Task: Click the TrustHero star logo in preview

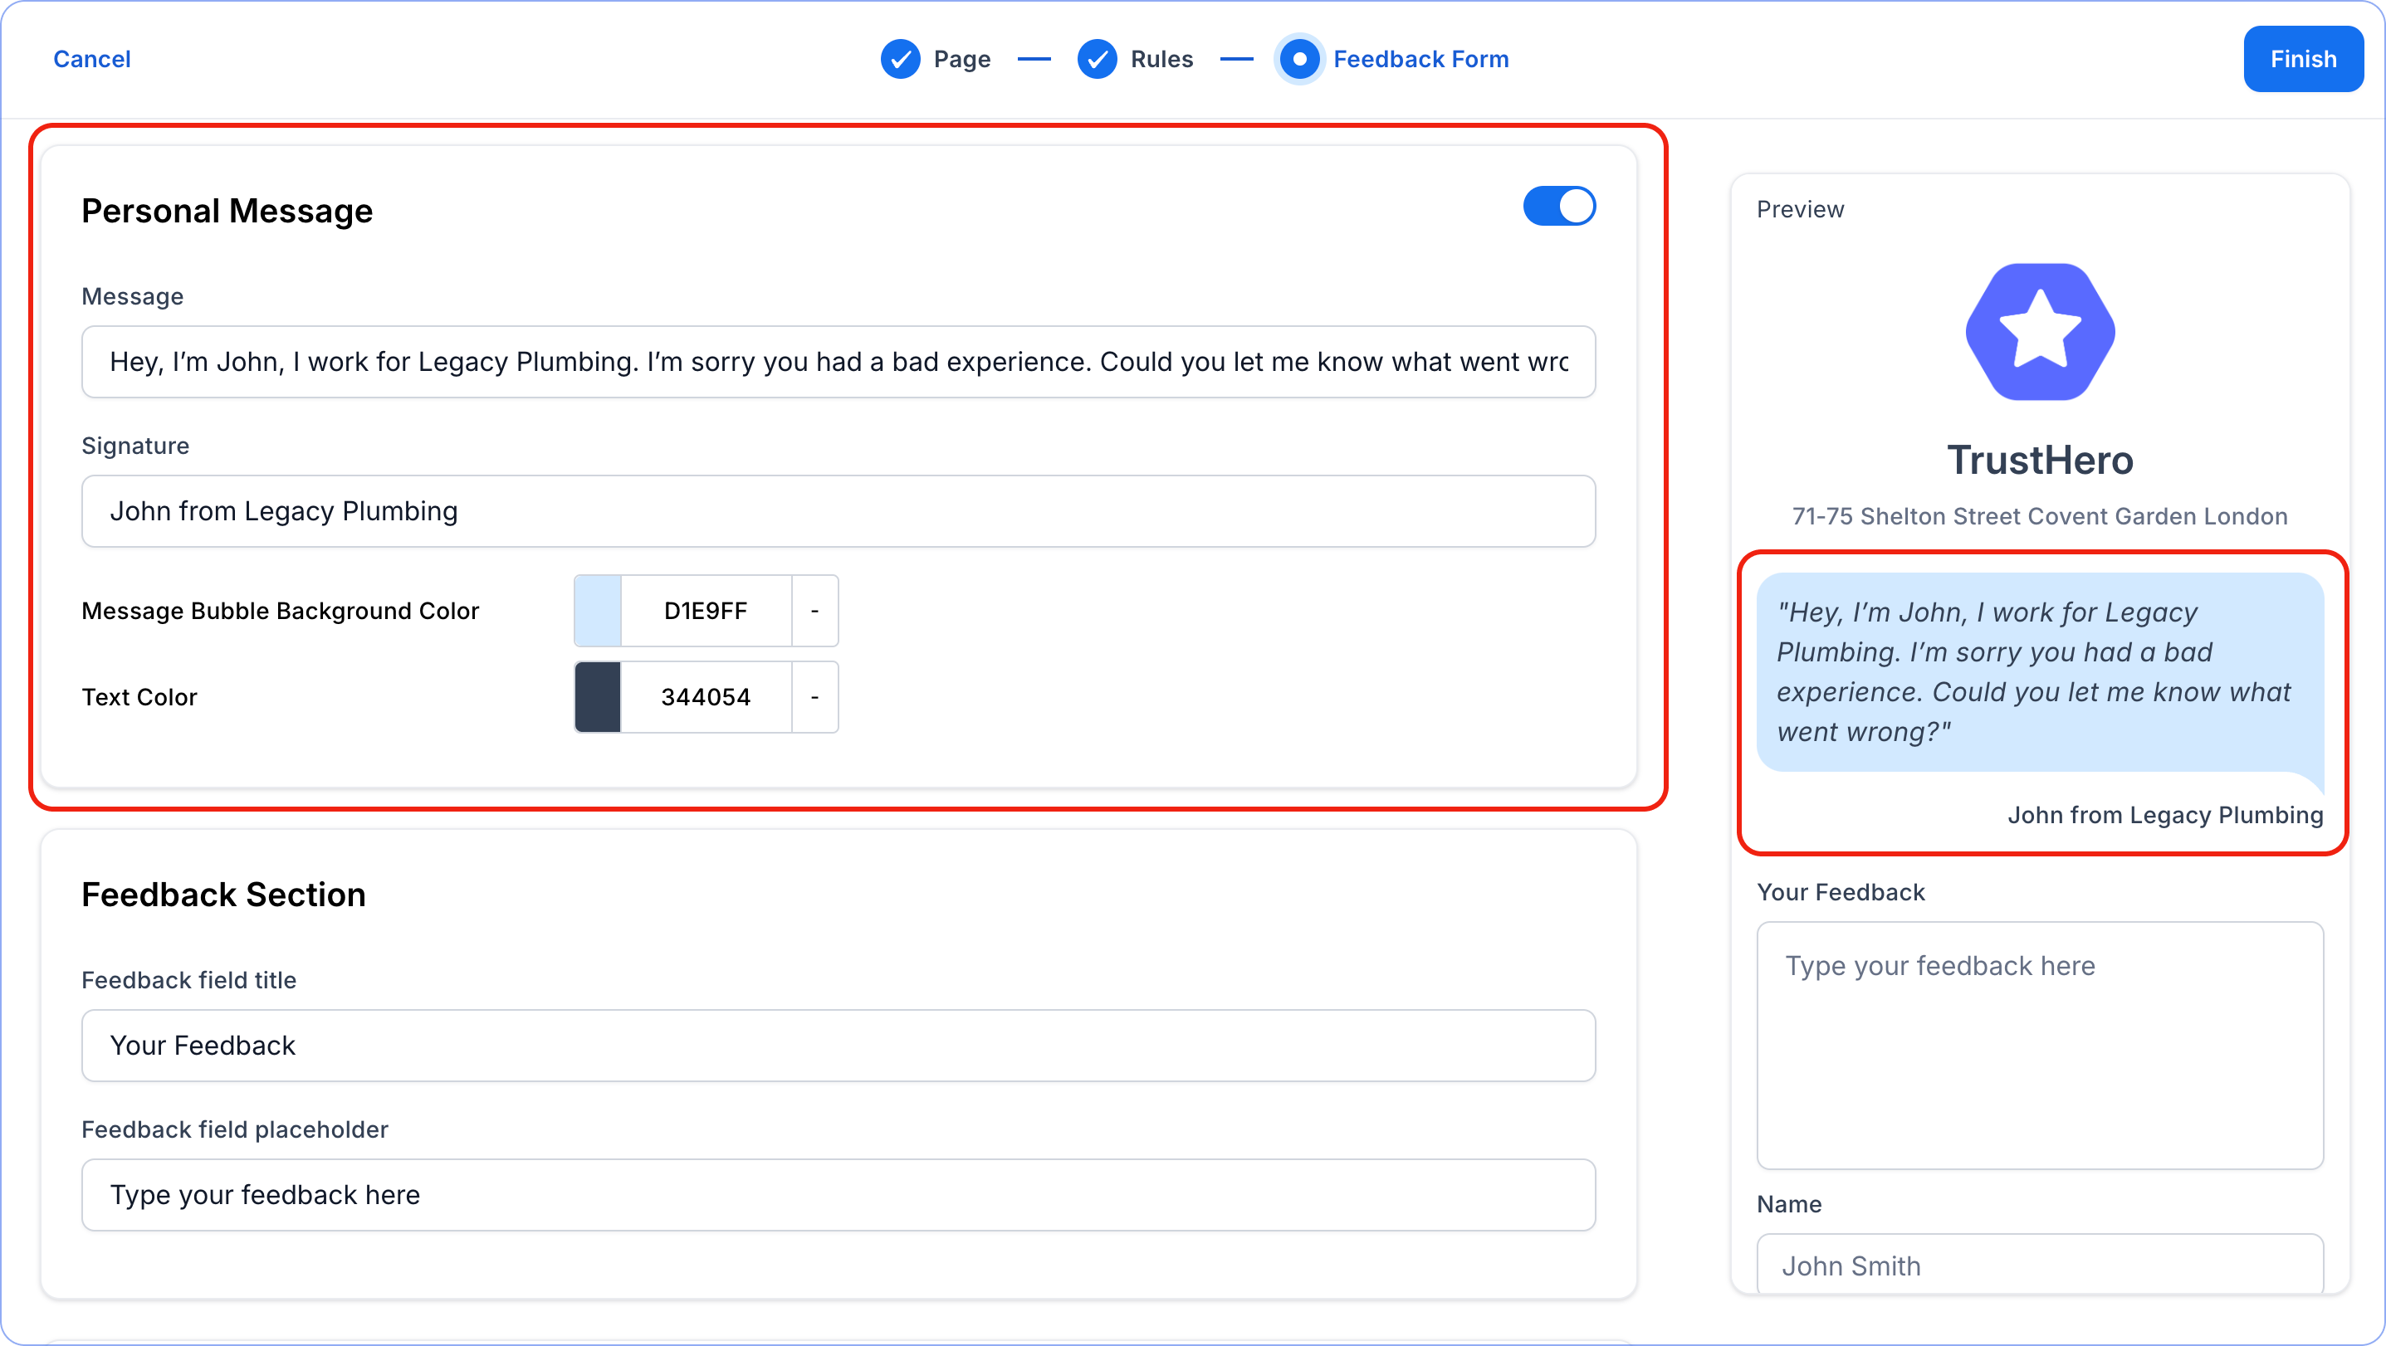Action: tap(2040, 332)
